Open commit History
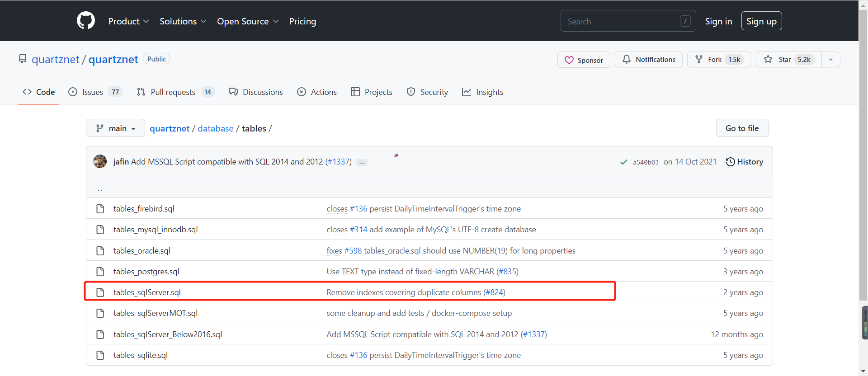This screenshot has width=868, height=376. click(x=744, y=162)
